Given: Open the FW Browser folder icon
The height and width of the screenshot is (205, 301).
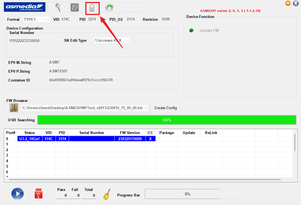Looking at the screenshot, I should pyautogui.click(x=14, y=108).
